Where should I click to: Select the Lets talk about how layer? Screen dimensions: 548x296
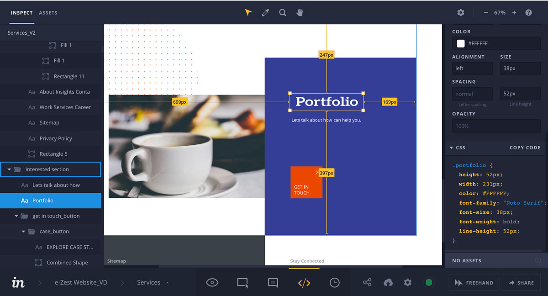click(51, 185)
